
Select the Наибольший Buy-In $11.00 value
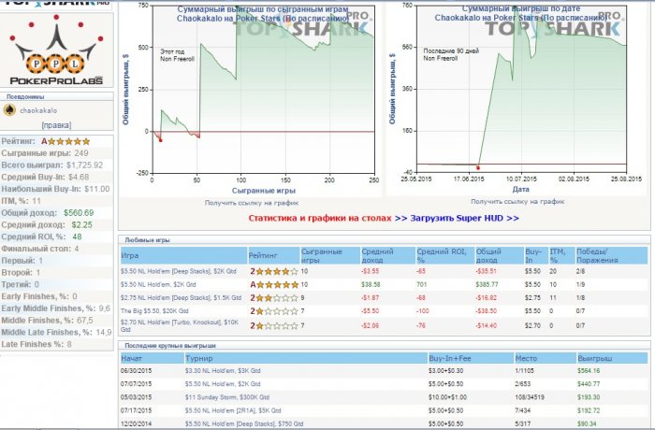point(97,189)
